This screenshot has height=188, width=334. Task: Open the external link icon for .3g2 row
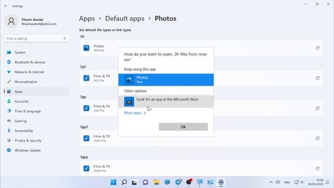[x=317, y=78]
